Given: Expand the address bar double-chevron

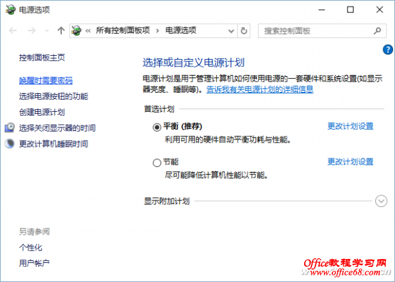Looking at the screenshot, I should pyautogui.click(x=88, y=31).
